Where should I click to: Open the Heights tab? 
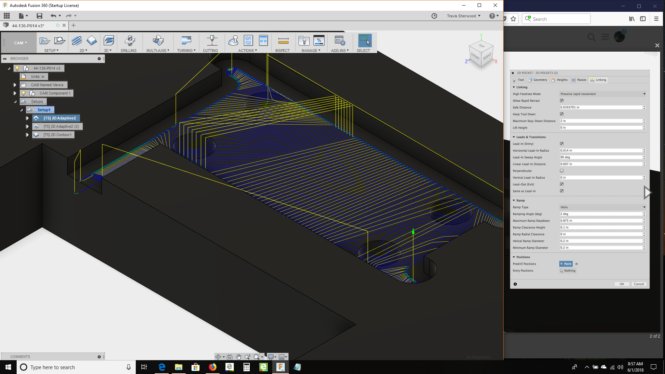pyautogui.click(x=559, y=80)
